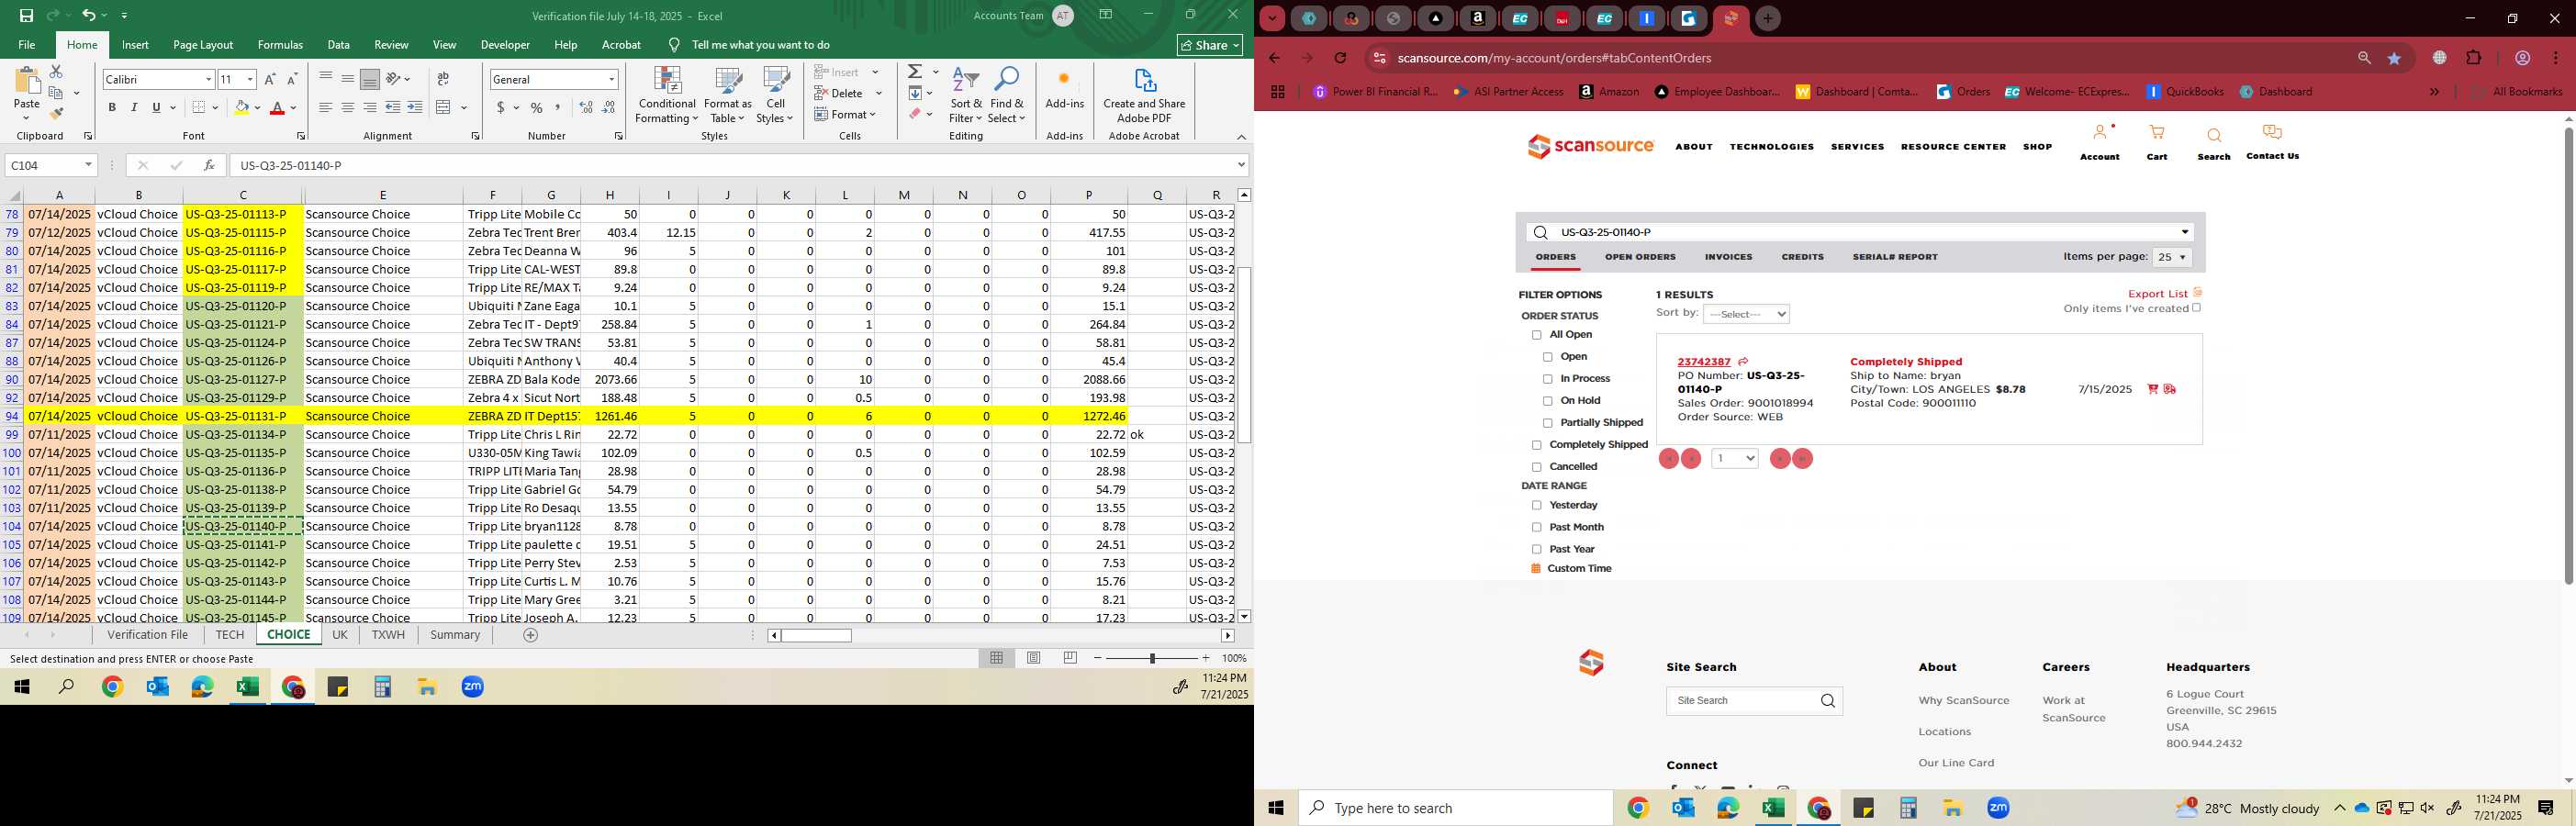
Task: Click the Save icon in Excel title bar
Action: (x=26, y=15)
